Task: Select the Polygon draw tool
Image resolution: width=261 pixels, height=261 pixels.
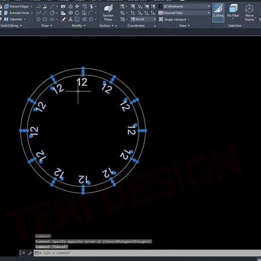Action: [38, 19]
